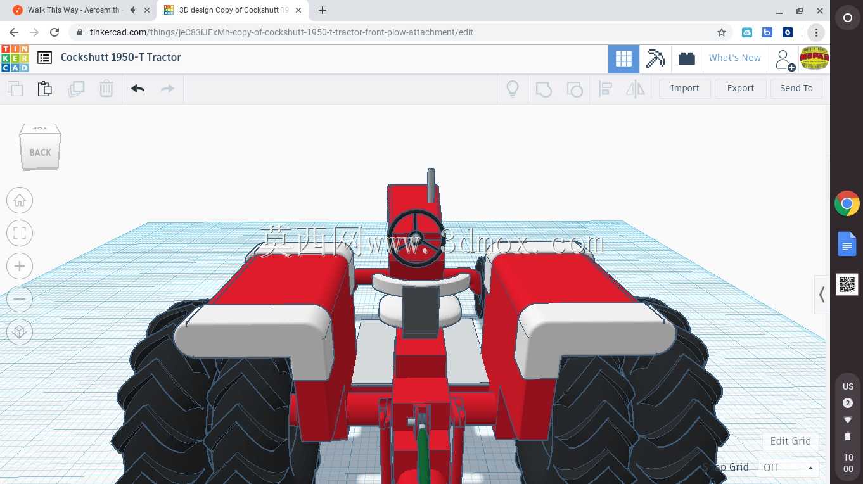Reload the Tinkercad page

tap(54, 32)
